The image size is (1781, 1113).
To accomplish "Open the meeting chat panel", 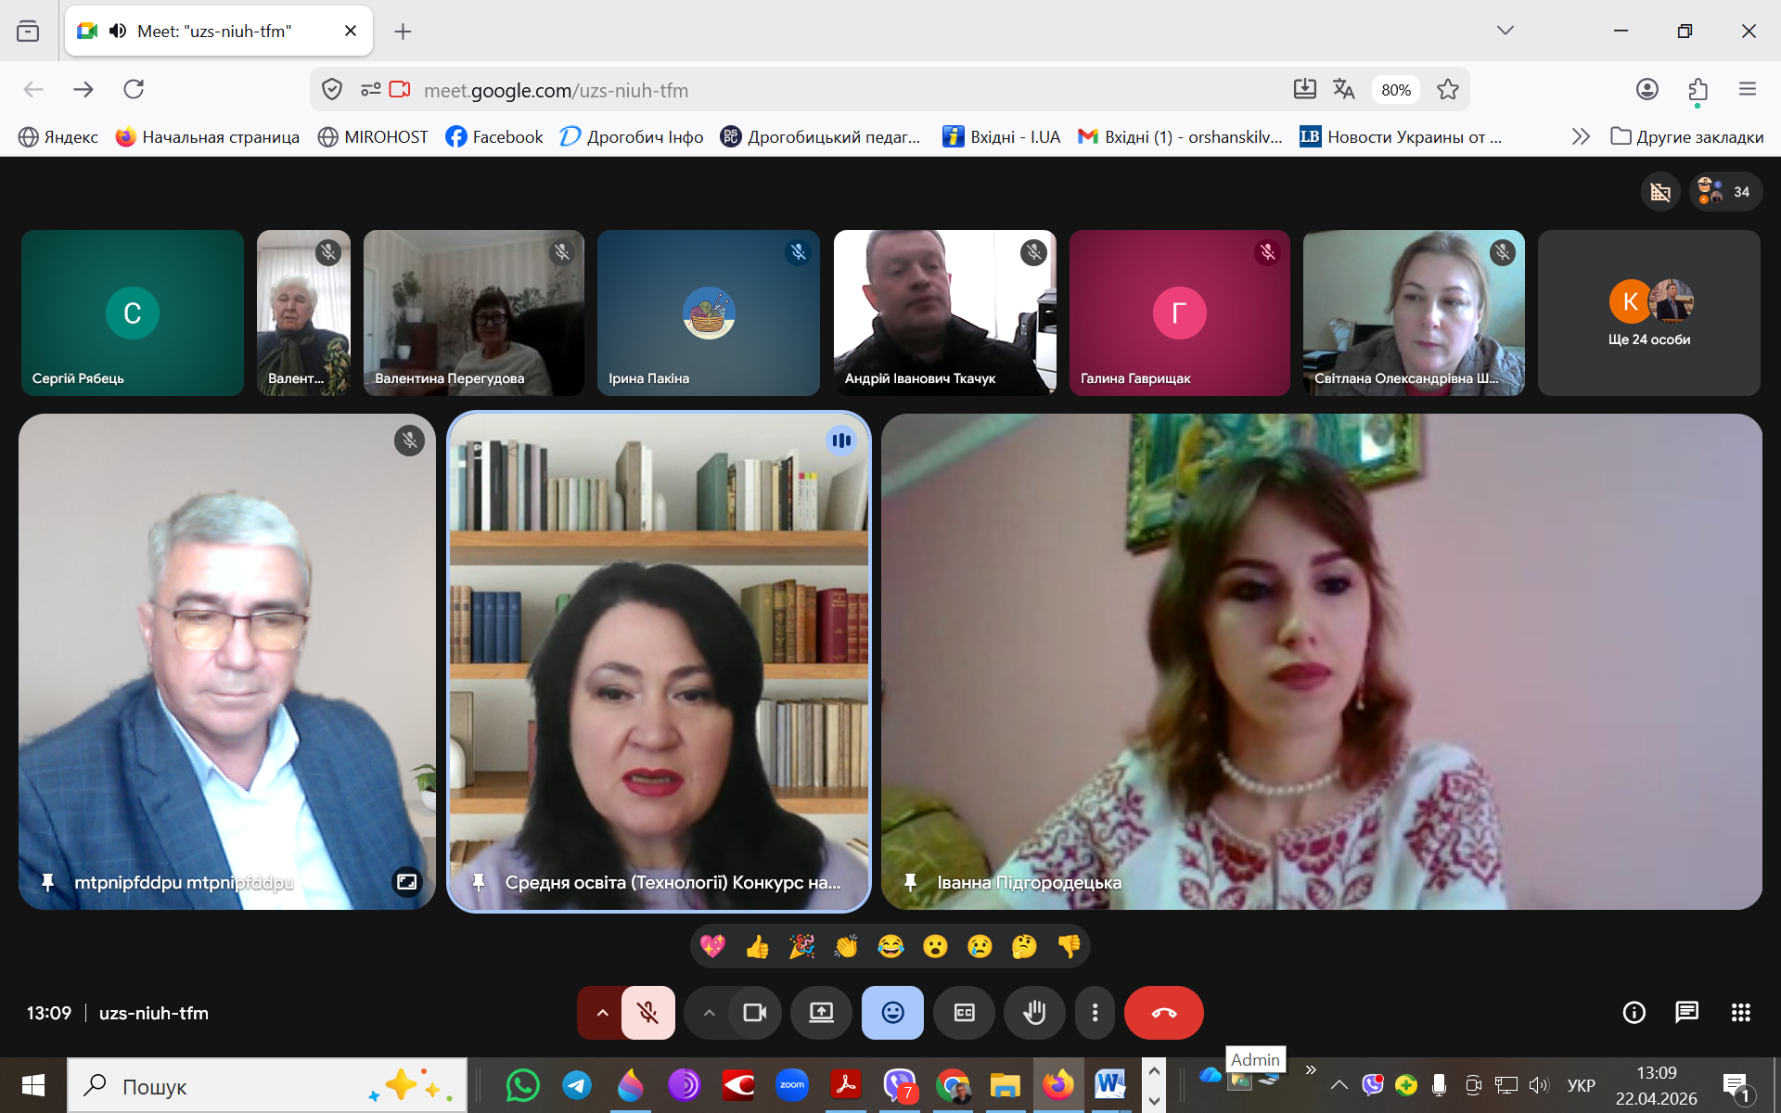I will tap(1686, 1013).
